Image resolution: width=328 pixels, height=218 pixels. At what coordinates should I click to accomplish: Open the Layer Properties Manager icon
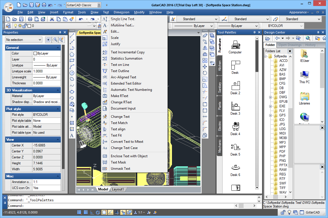click(x=8, y=26)
